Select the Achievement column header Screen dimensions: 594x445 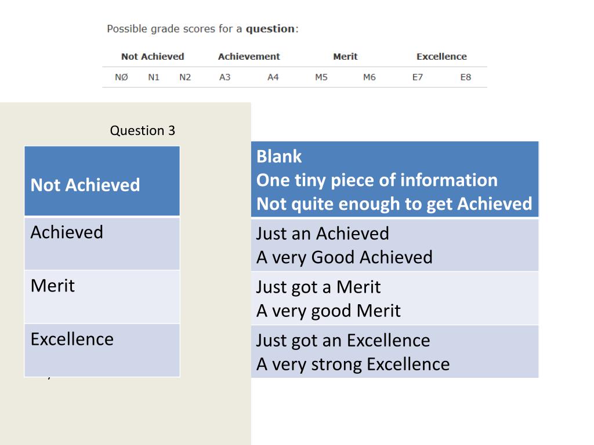coord(249,56)
